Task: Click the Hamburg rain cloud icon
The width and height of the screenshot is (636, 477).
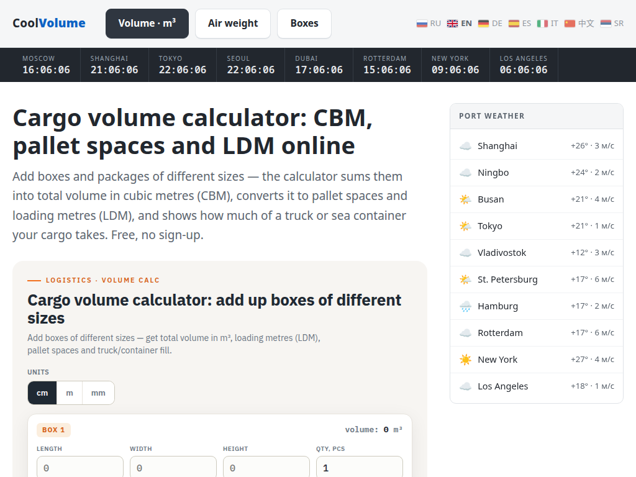Action: click(x=465, y=306)
